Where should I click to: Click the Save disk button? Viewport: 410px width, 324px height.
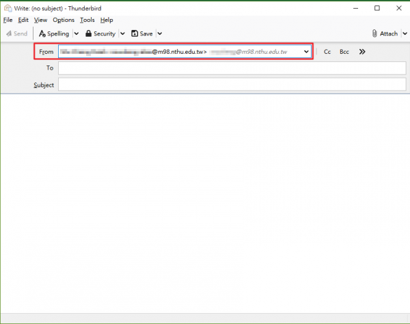(x=142, y=33)
